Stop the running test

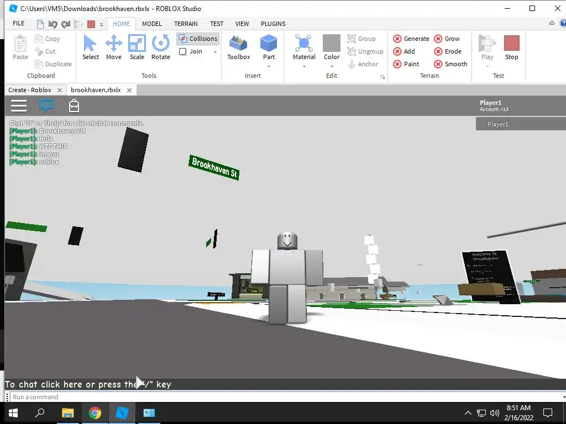(x=511, y=47)
